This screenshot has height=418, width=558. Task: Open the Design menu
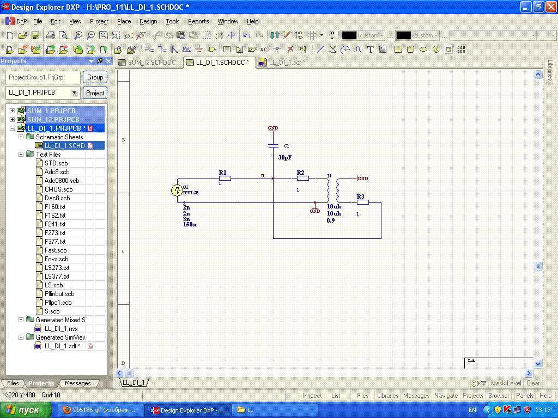point(148,21)
